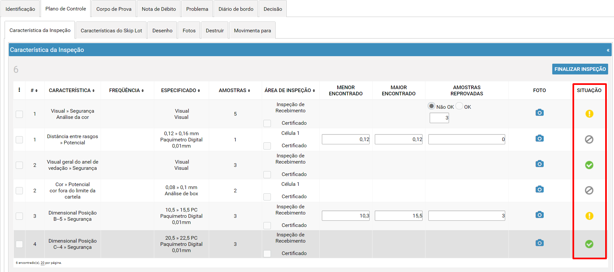Select Características do Skip Lot sub-tab
This screenshot has width=614, height=272.
[111, 30]
